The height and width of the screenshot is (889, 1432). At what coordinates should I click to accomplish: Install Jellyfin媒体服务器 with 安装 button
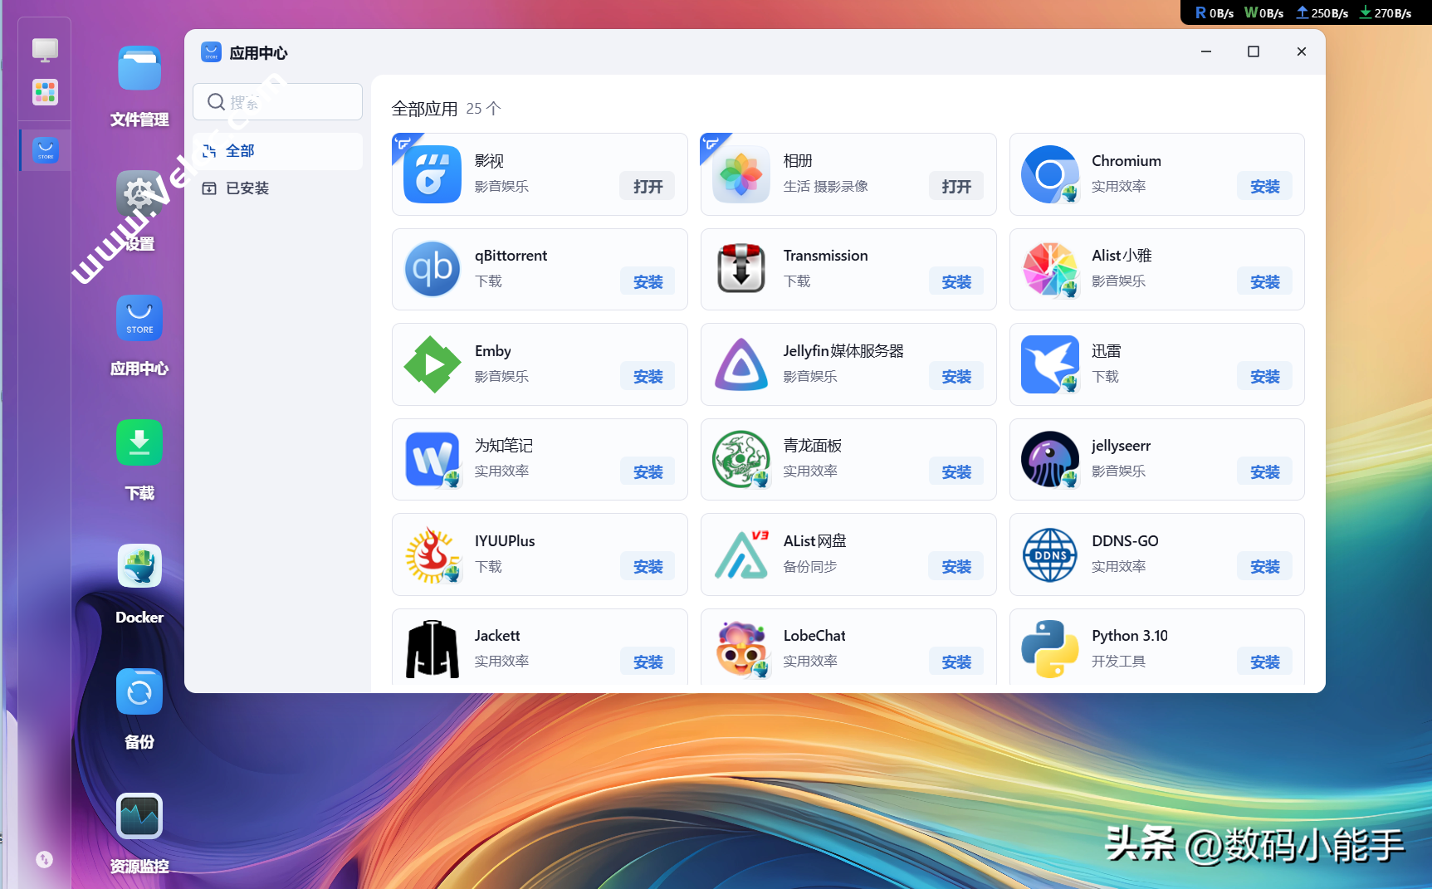956,377
